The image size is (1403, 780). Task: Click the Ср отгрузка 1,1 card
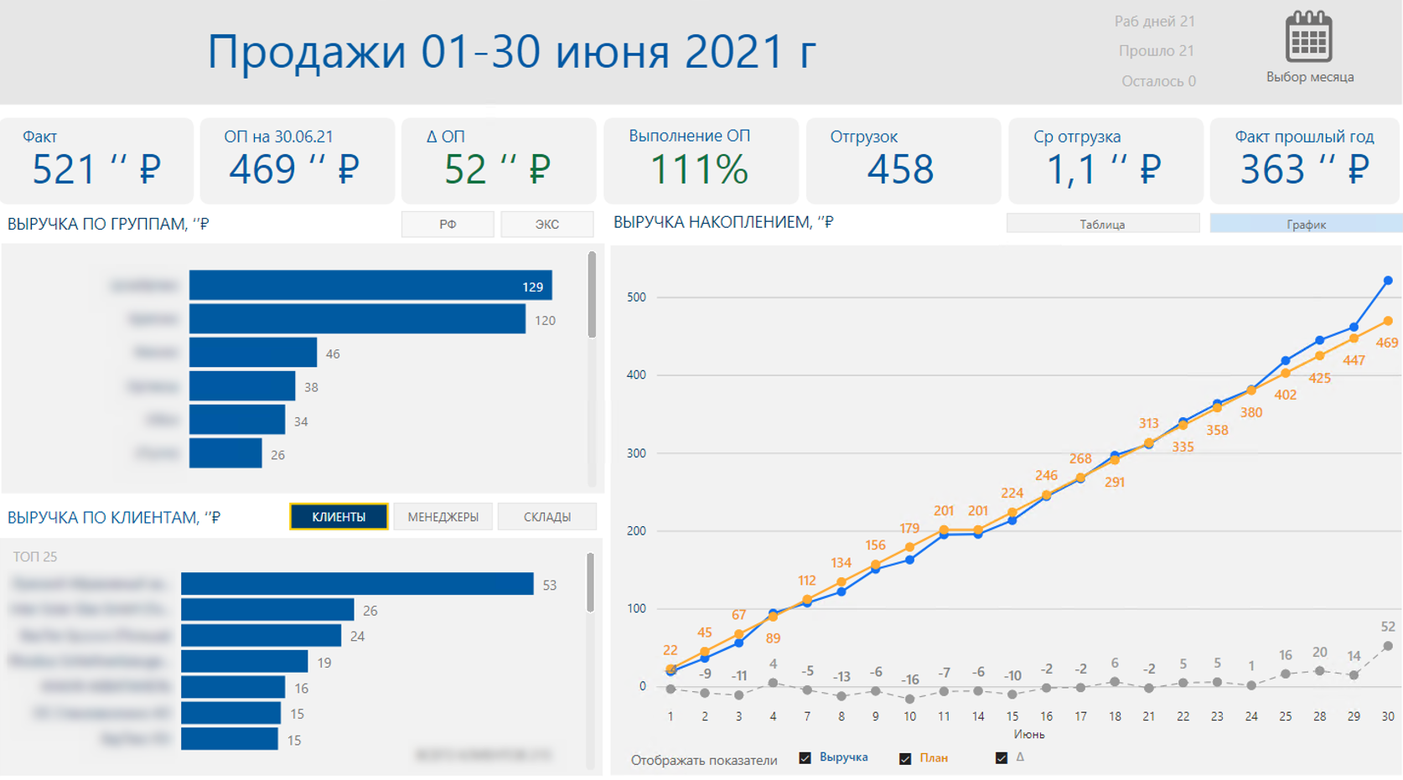point(1105,160)
